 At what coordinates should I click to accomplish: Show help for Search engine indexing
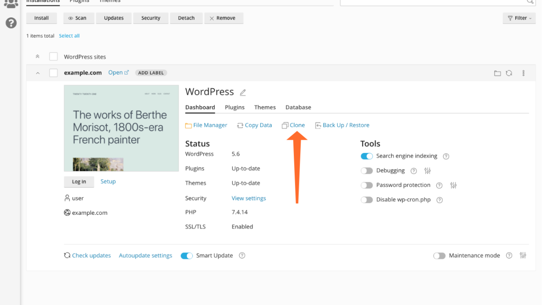click(446, 156)
